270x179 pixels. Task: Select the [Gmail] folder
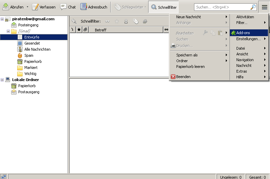(24, 31)
